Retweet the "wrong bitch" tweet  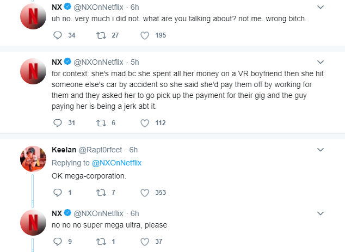[x=100, y=35]
